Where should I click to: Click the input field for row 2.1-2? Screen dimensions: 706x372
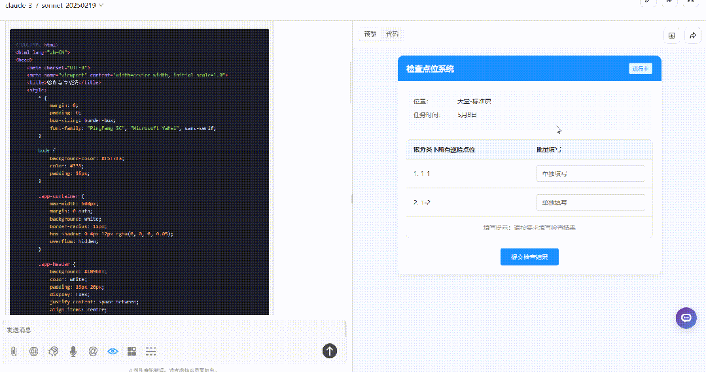(x=591, y=203)
